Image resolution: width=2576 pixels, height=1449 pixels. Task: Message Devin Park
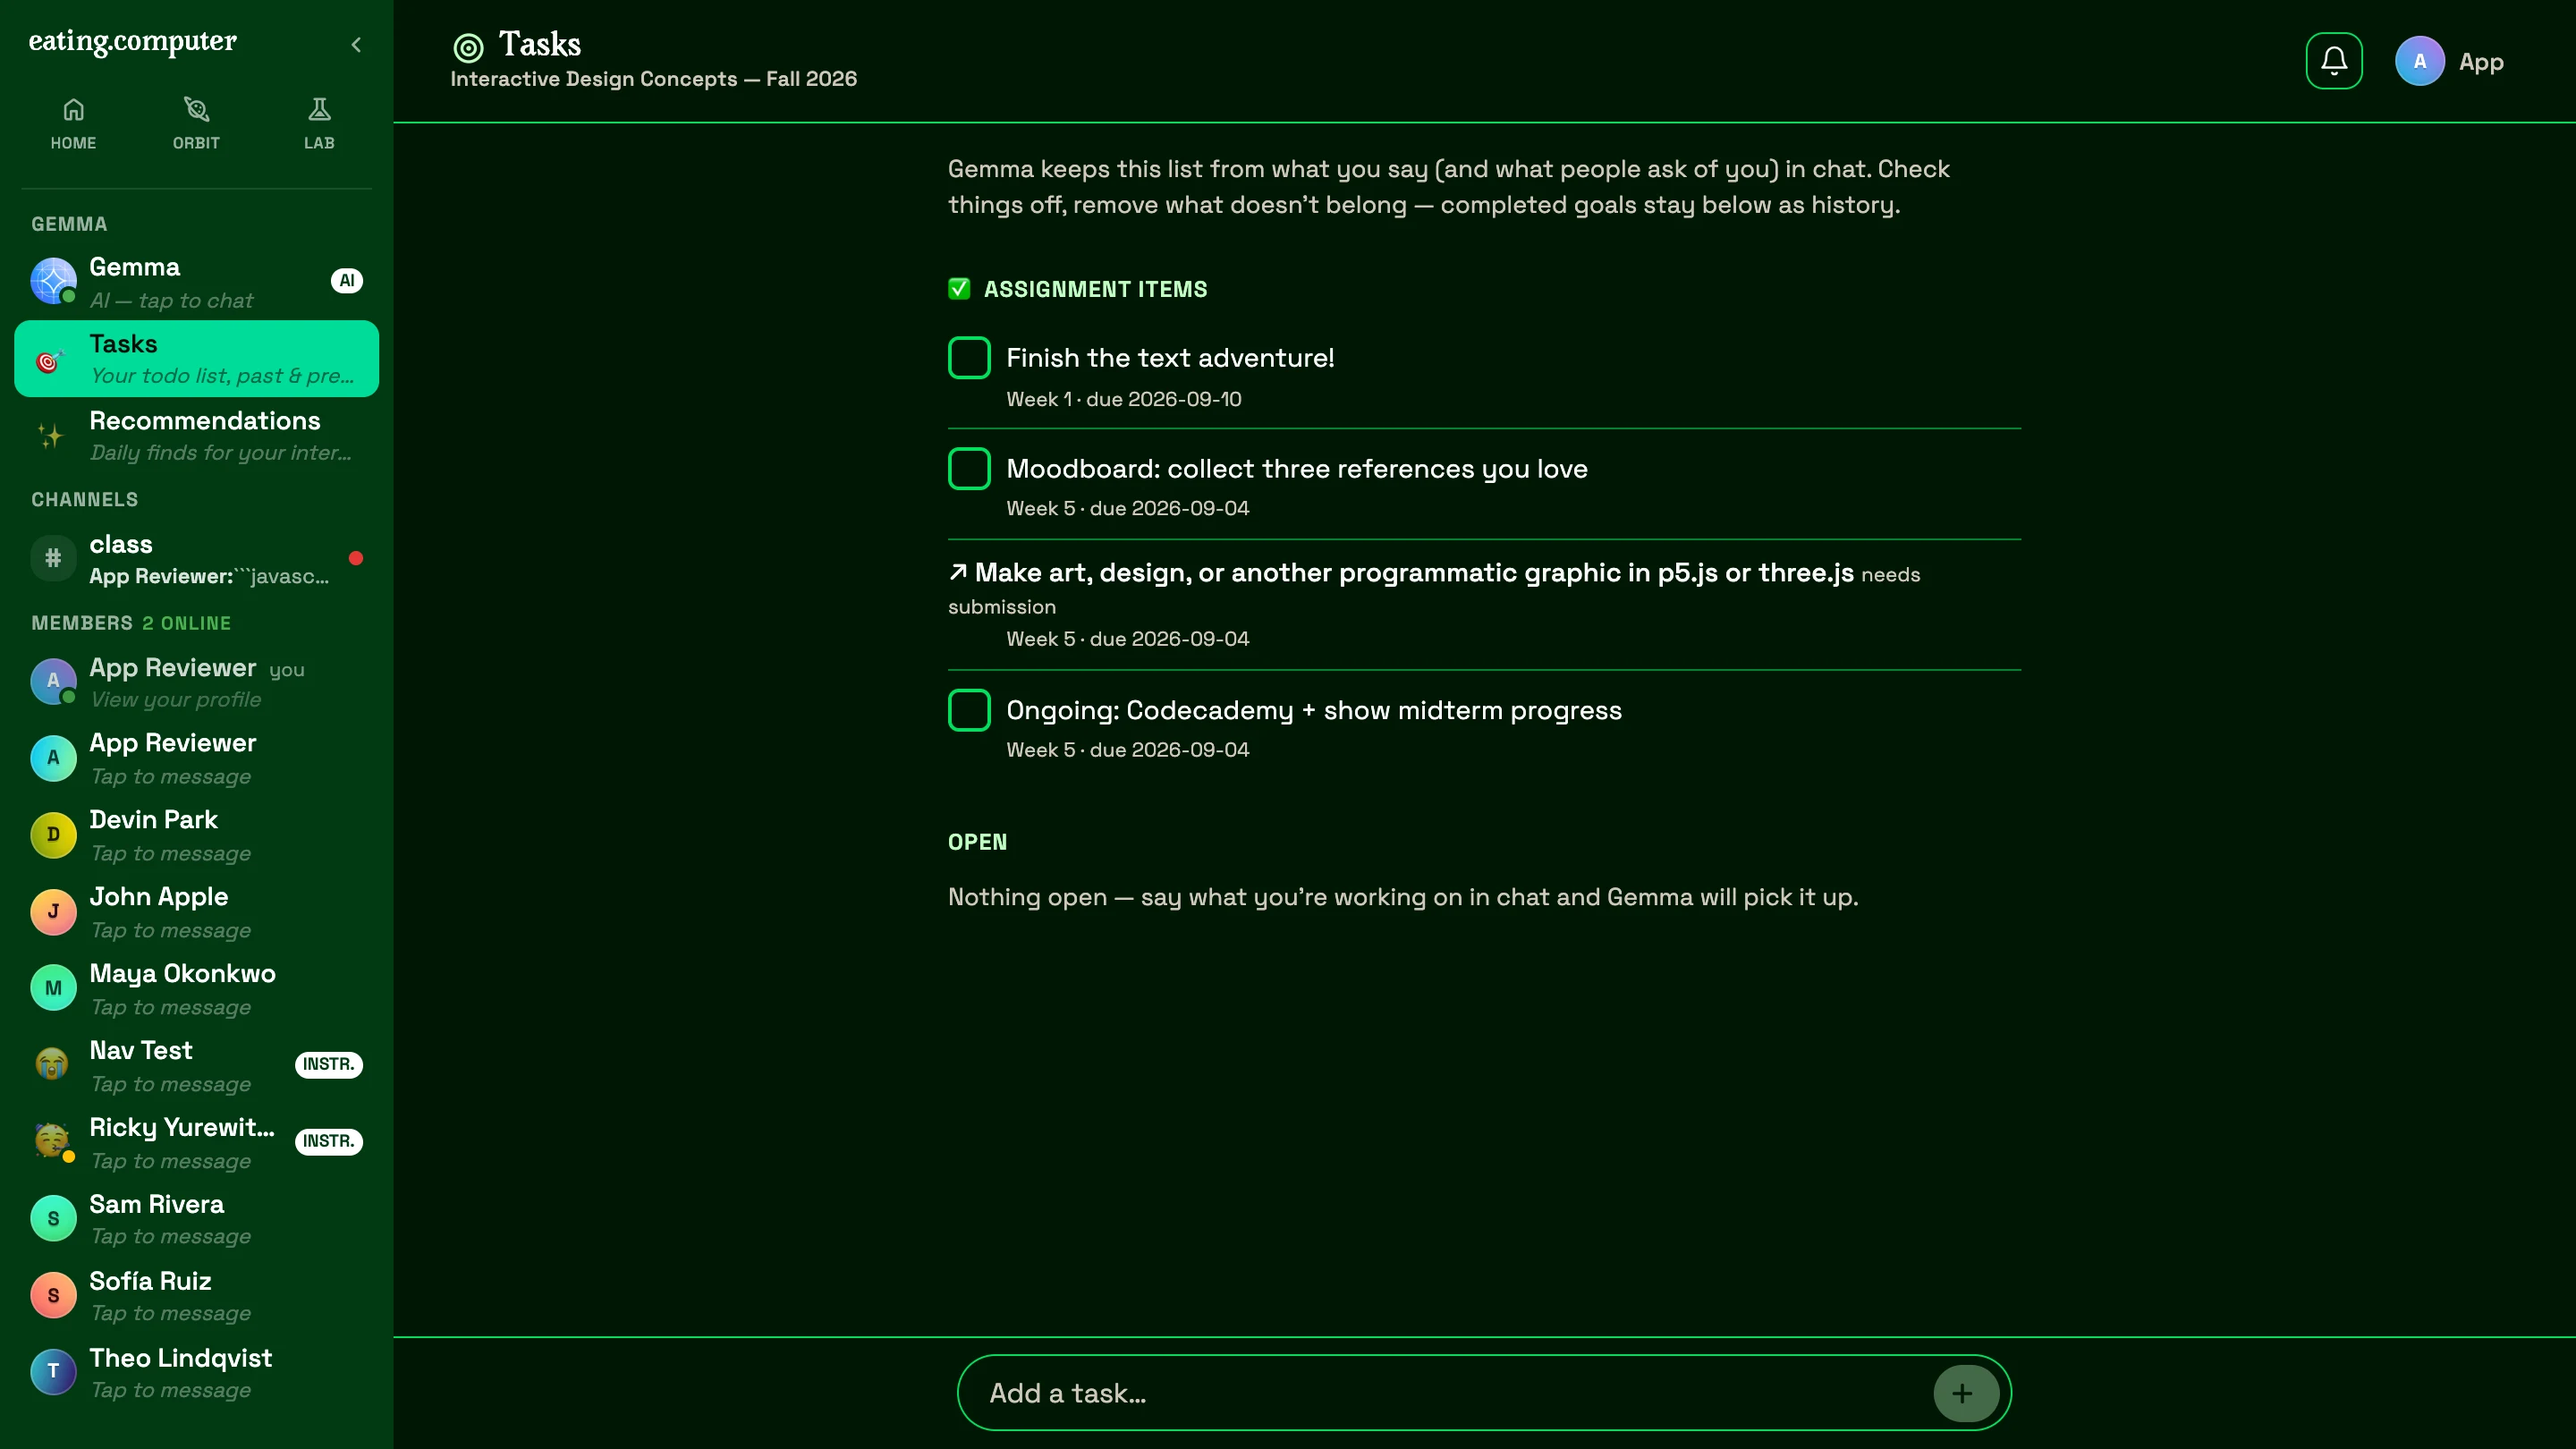coord(196,835)
